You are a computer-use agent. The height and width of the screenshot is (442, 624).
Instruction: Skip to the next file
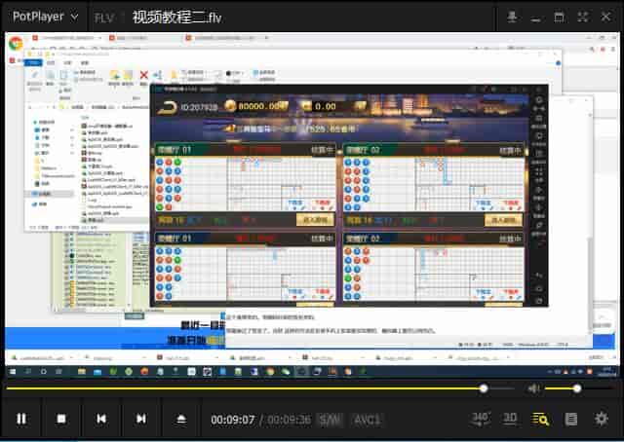point(140,419)
